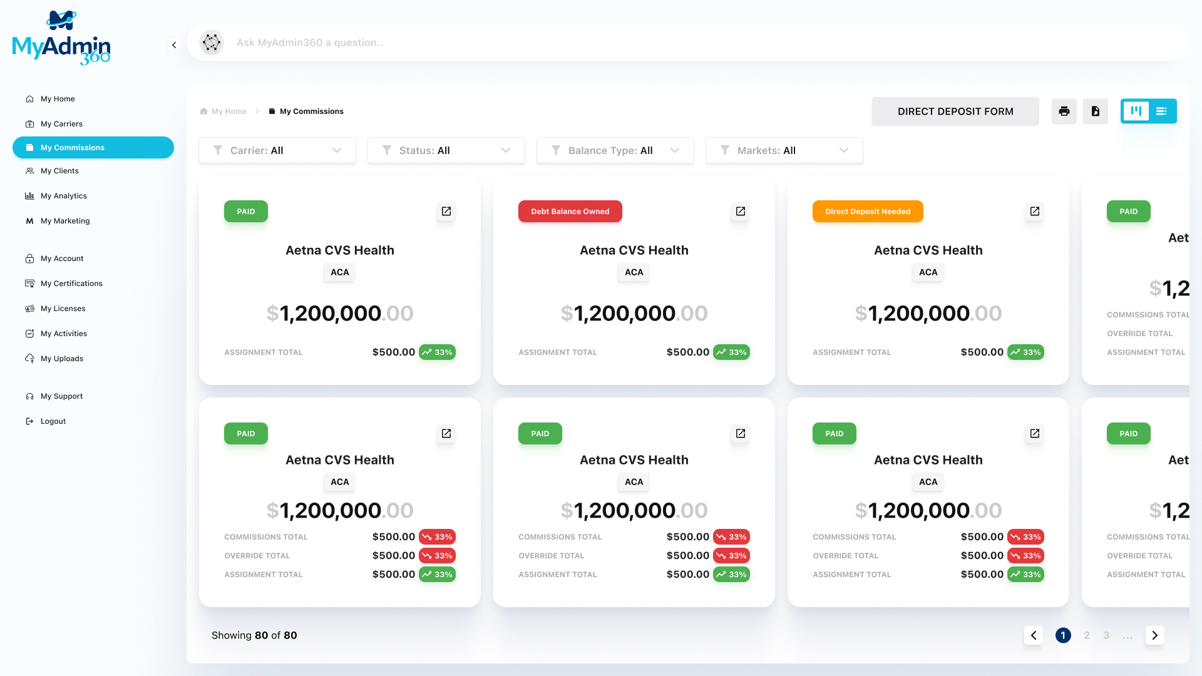Open the Balance Type dropdown
The width and height of the screenshot is (1202, 676).
coord(615,150)
